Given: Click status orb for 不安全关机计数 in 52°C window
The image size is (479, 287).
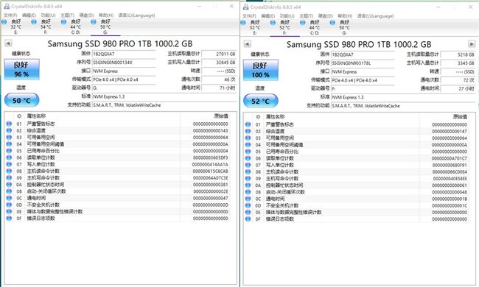Looking at the screenshot, I should (248, 205).
